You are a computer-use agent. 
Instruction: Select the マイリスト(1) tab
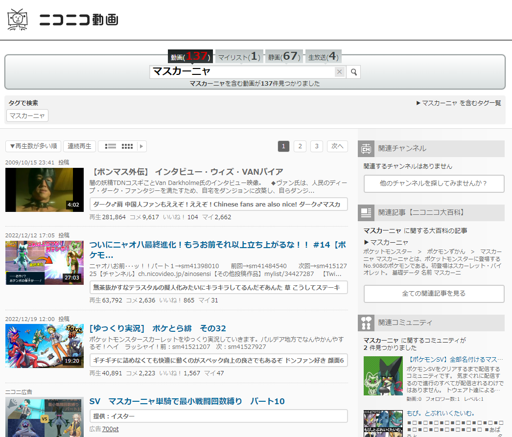239,56
